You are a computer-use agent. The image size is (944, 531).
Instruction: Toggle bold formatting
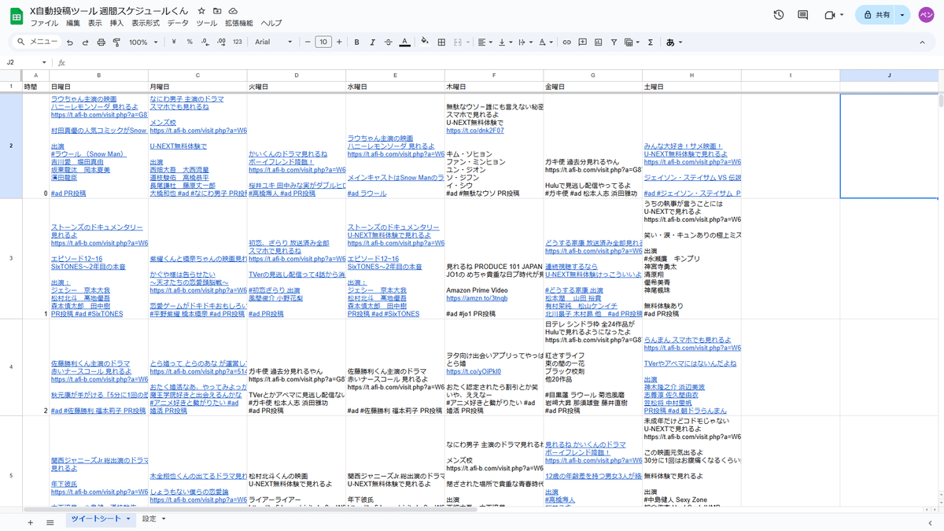click(x=357, y=42)
